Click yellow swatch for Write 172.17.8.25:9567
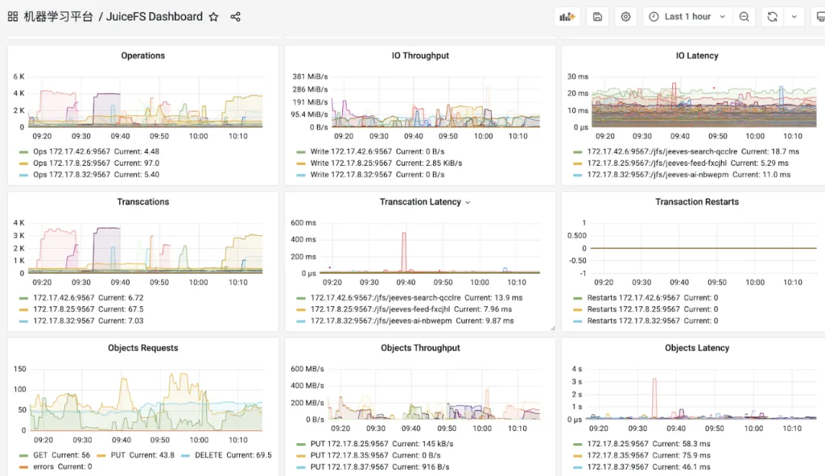825x476 pixels. tap(301, 164)
